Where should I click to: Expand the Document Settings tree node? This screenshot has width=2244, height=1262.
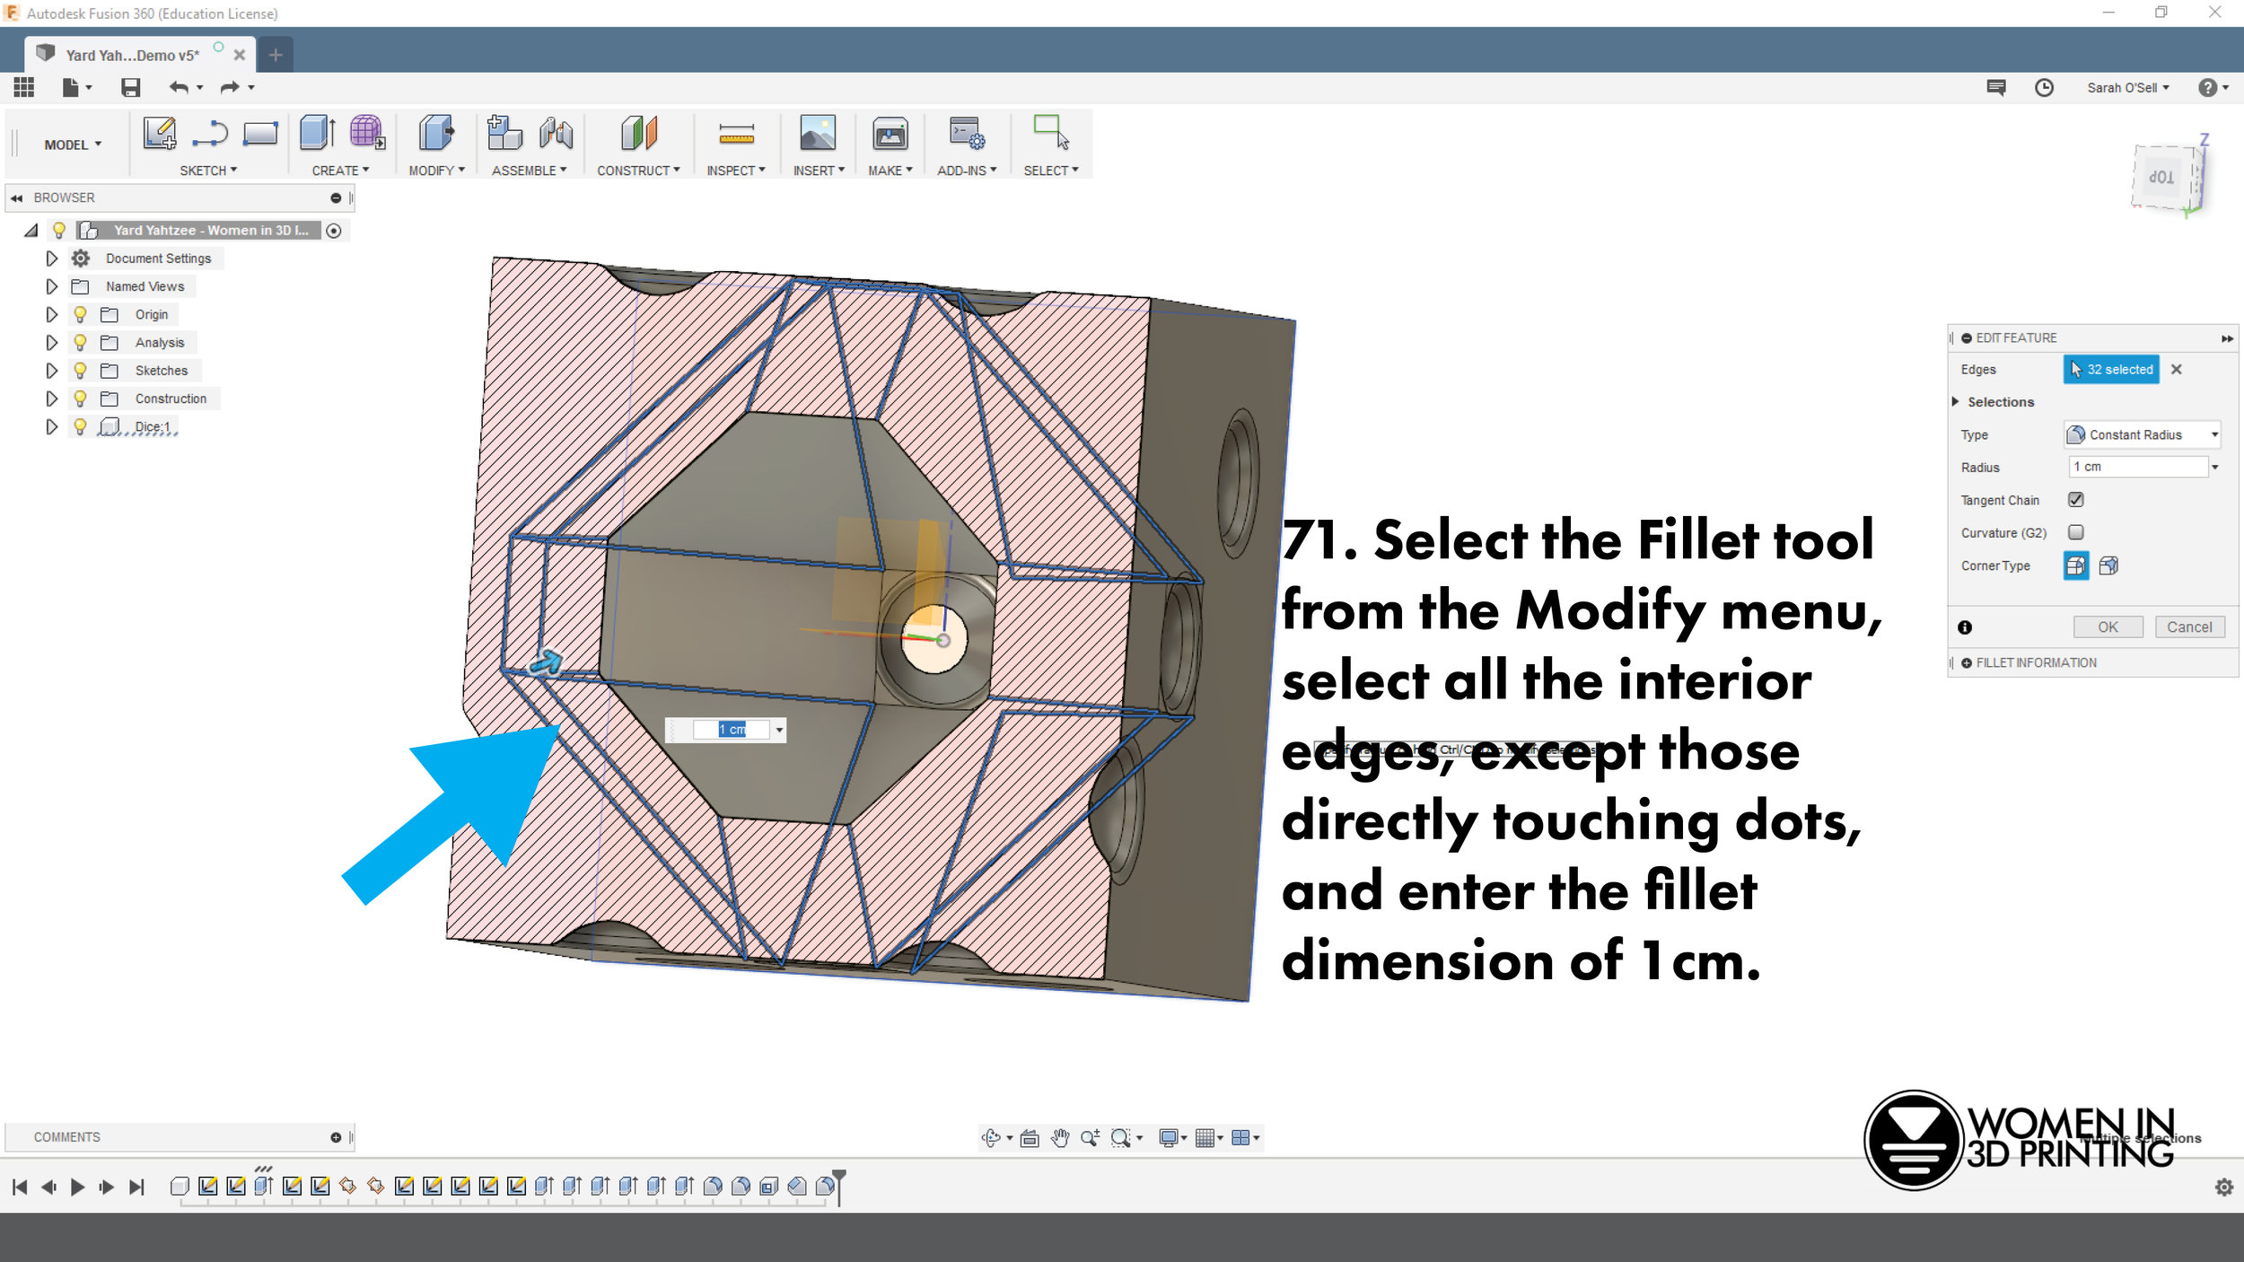click(x=51, y=259)
